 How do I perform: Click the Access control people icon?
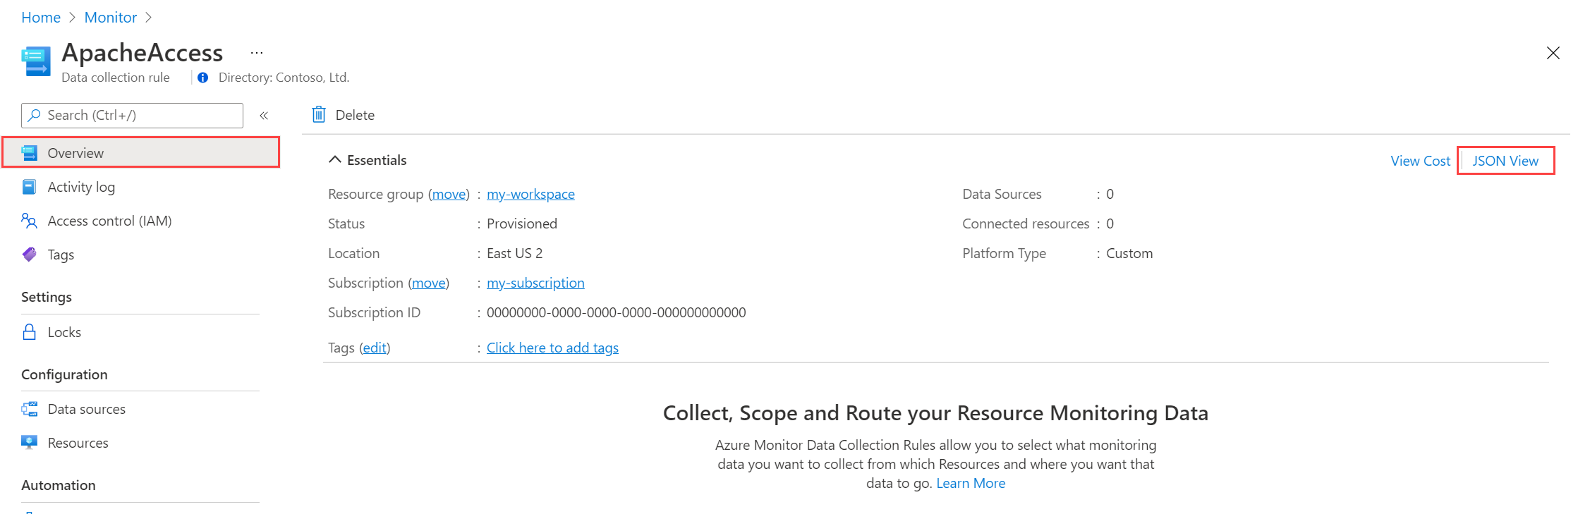(x=30, y=221)
